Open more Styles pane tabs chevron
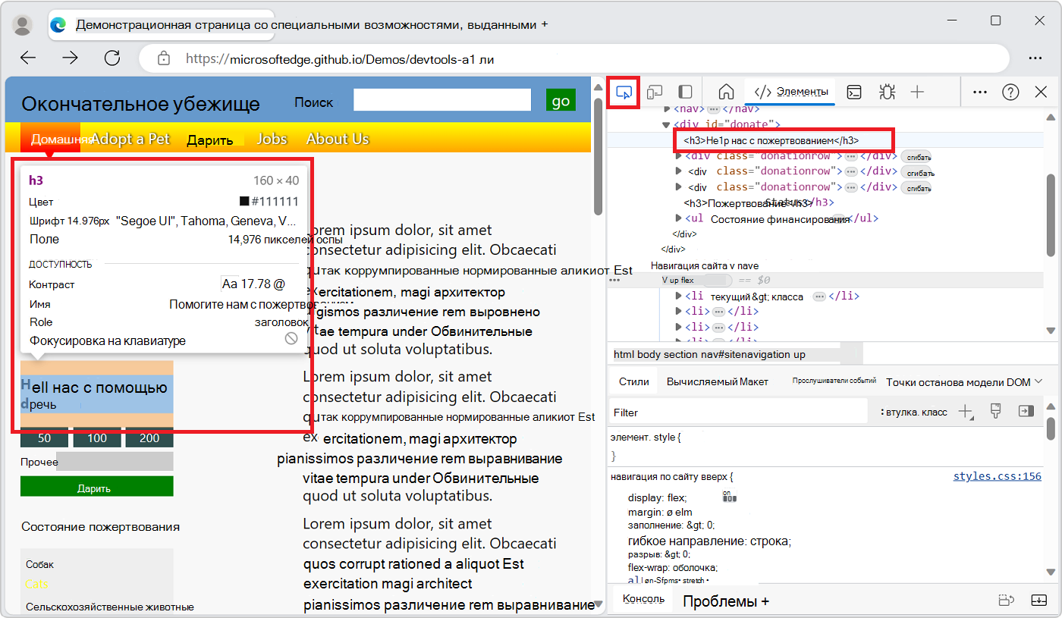Viewport: 1062px width, 618px height. (1038, 382)
